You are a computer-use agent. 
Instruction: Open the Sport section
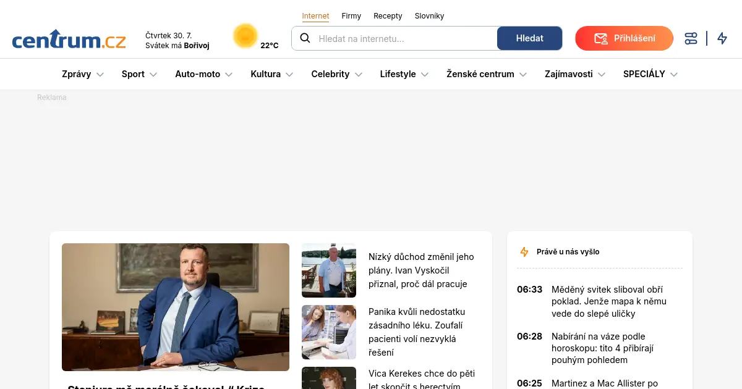pyautogui.click(x=133, y=74)
